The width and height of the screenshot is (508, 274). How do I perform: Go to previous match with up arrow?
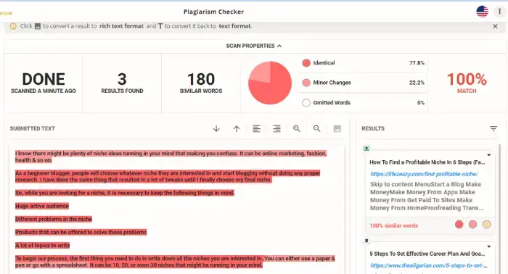(237, 129)
